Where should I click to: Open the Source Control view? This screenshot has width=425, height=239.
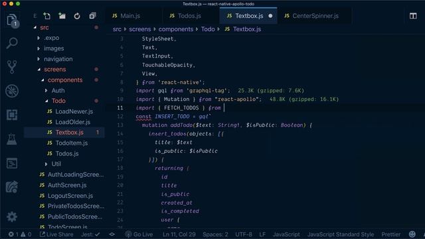[x=12, y=66]
